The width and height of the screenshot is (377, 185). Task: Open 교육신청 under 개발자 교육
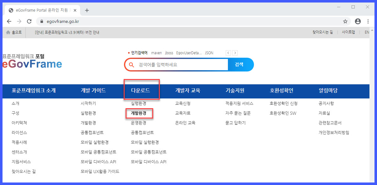point(183,103)
